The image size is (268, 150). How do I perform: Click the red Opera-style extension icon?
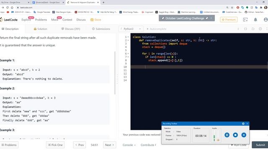tap(238, 7)
